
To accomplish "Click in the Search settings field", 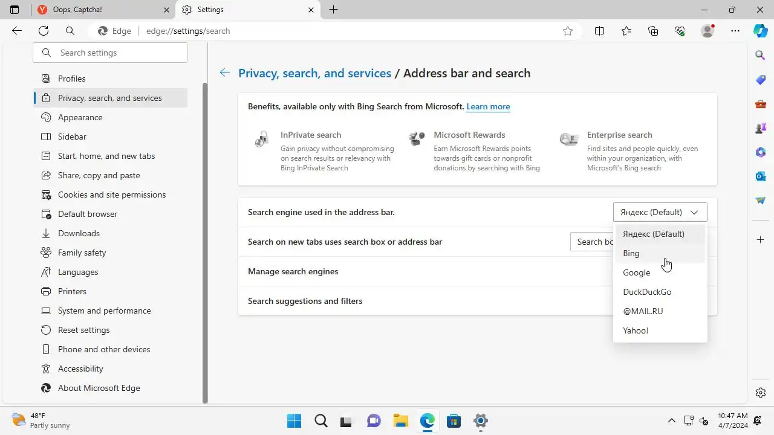I will click(x=110, y=53).
